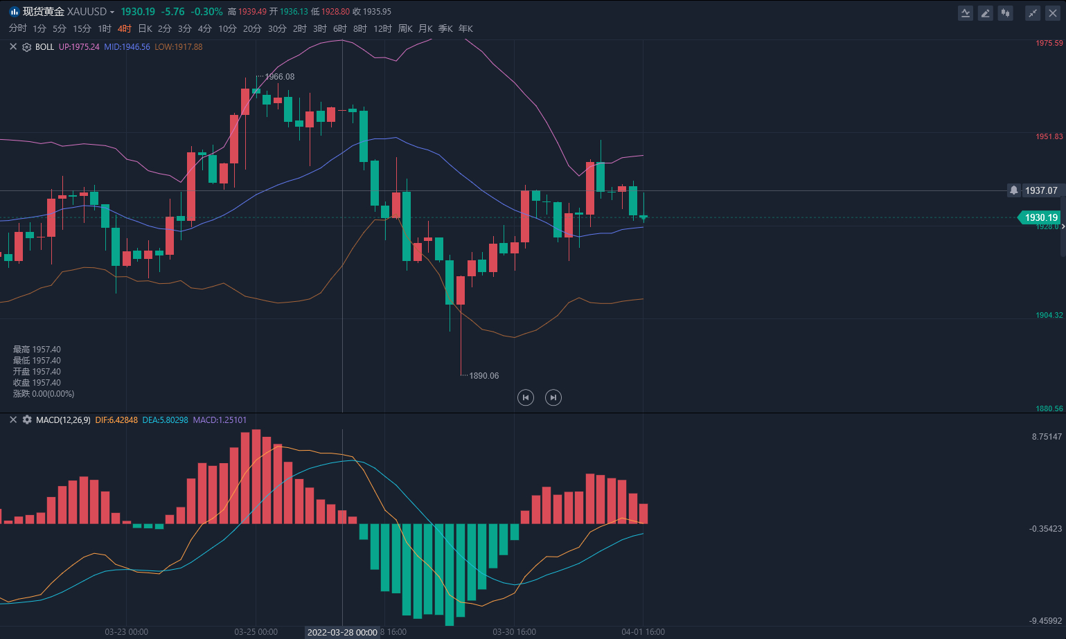Click the MACD(12,26,9) label
Screen dimensions: 1066x639
[x=63, y=420]
